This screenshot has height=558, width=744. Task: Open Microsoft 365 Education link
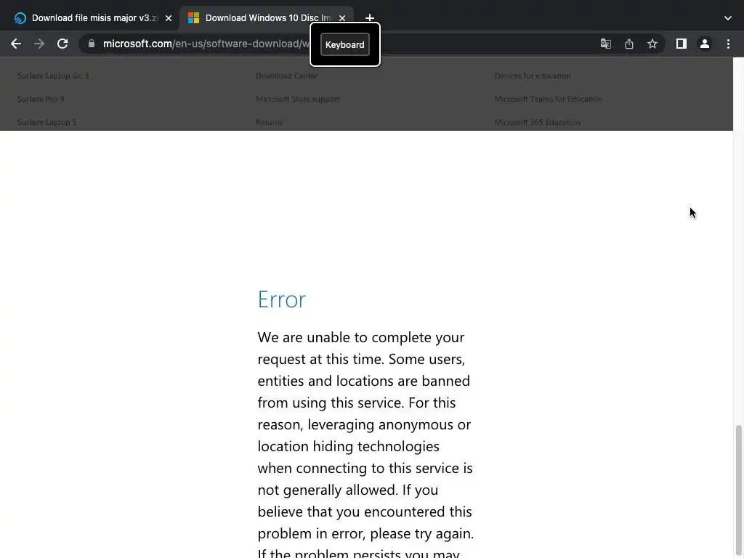[537, 122]
